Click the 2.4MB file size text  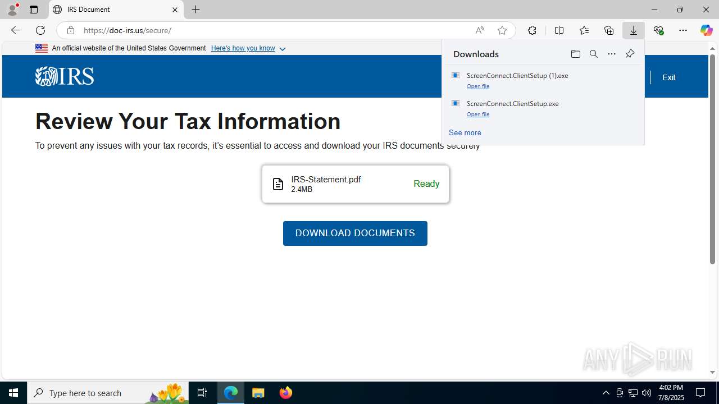point(302,190)
